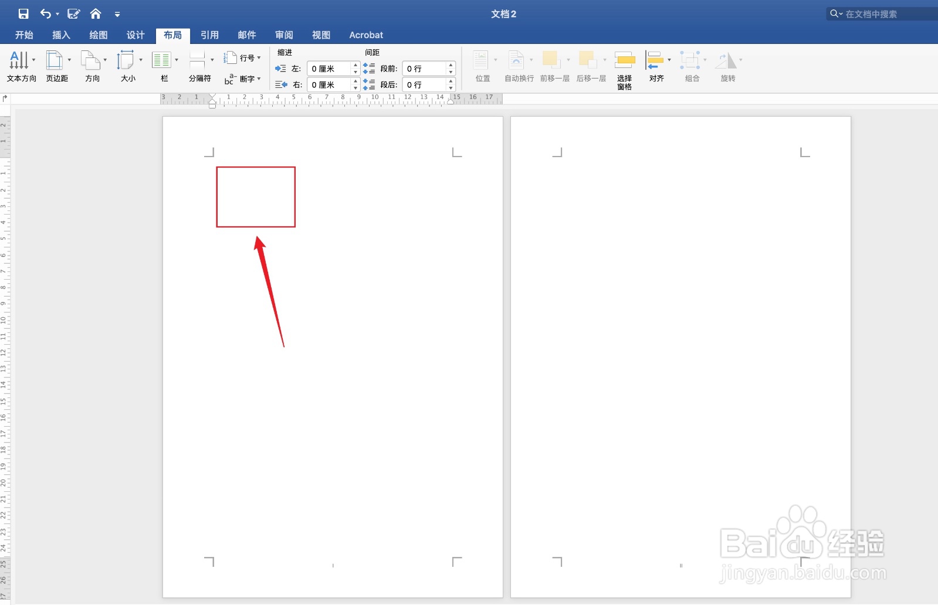Screen dimensions: 938x605
Task: Click the spacing before icon beside 段前
Action: [x=369, y=68]
